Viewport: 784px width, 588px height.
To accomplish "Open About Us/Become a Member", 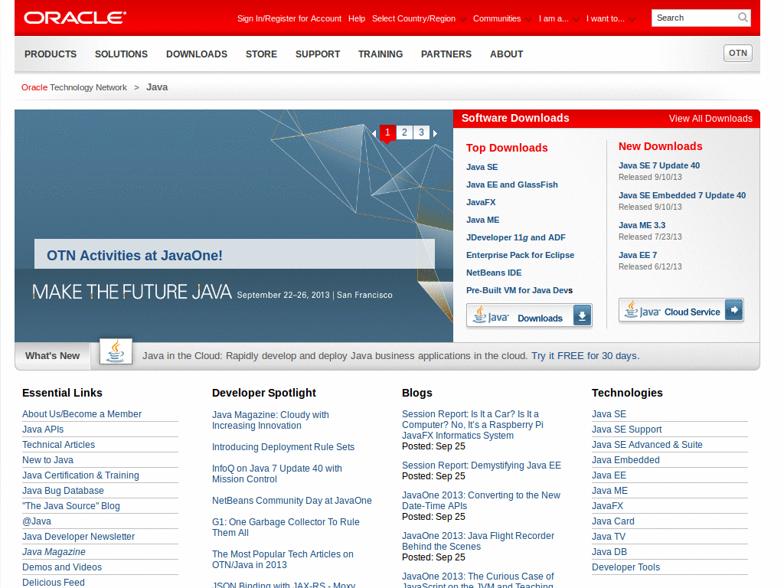I will point(82,414).
